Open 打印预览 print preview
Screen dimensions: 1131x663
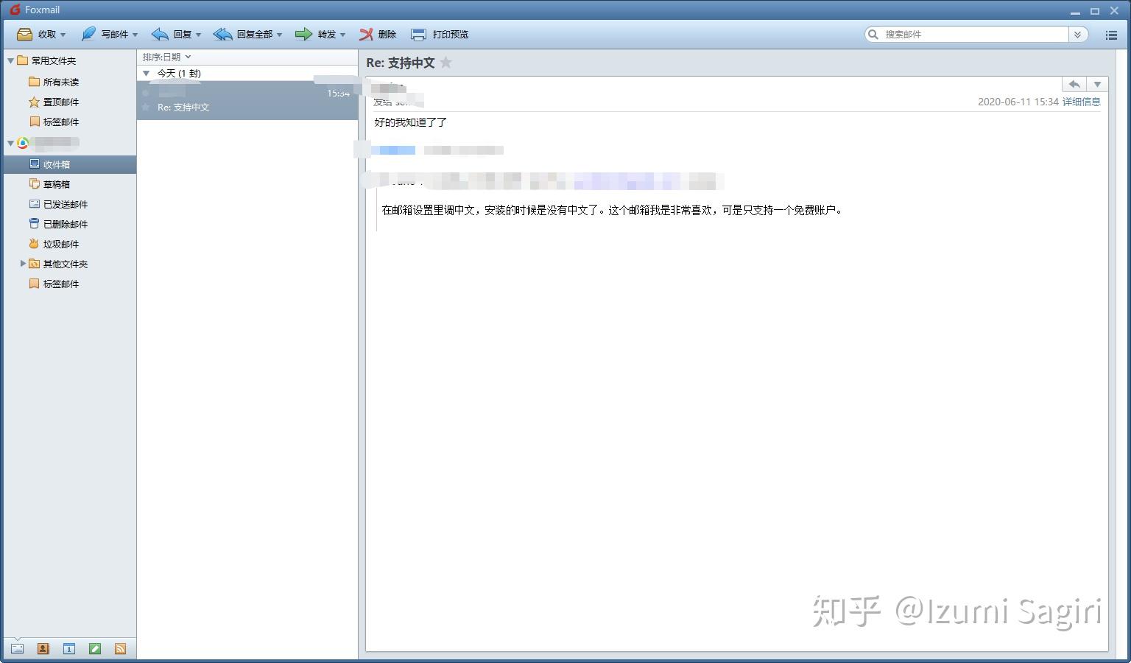click(440, 34)
